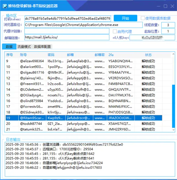Click log line cf人机key剩余点数1641

pyautogui.click(x=50, y=158)
